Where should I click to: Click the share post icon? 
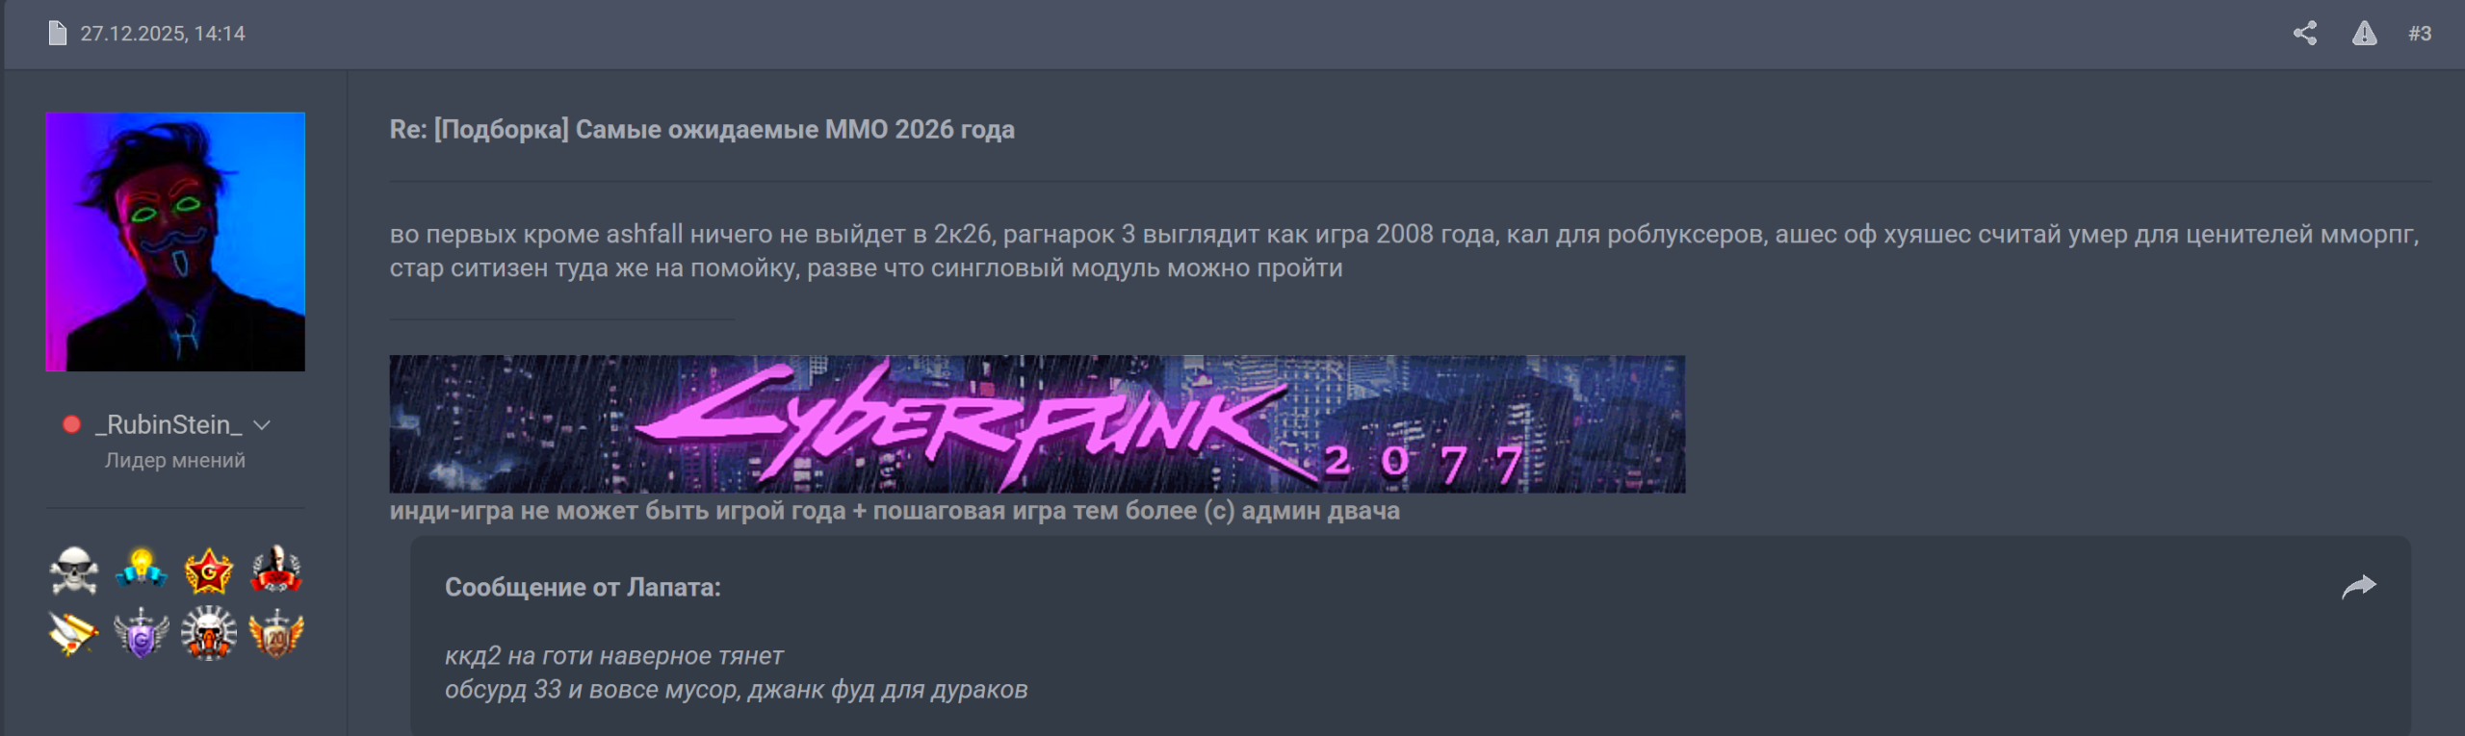[x=2304, y=34]
